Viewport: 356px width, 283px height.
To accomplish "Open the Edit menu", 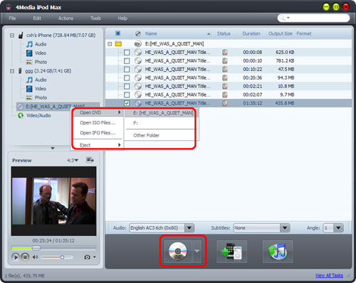I will pyautogui.click(x=37, y=18).
